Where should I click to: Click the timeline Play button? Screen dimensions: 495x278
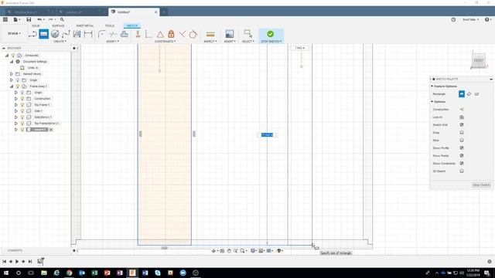(17, 261)
